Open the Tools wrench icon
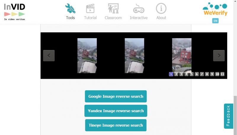 click(71, 9)
